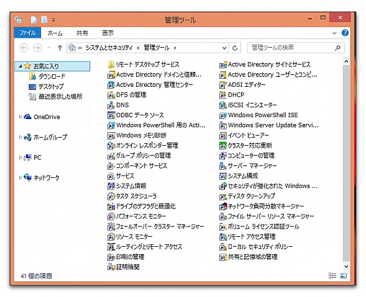Select the タスク スケジューラ clock icon
This screenshot has width=366, height=297.
click(x=111, y=197)
